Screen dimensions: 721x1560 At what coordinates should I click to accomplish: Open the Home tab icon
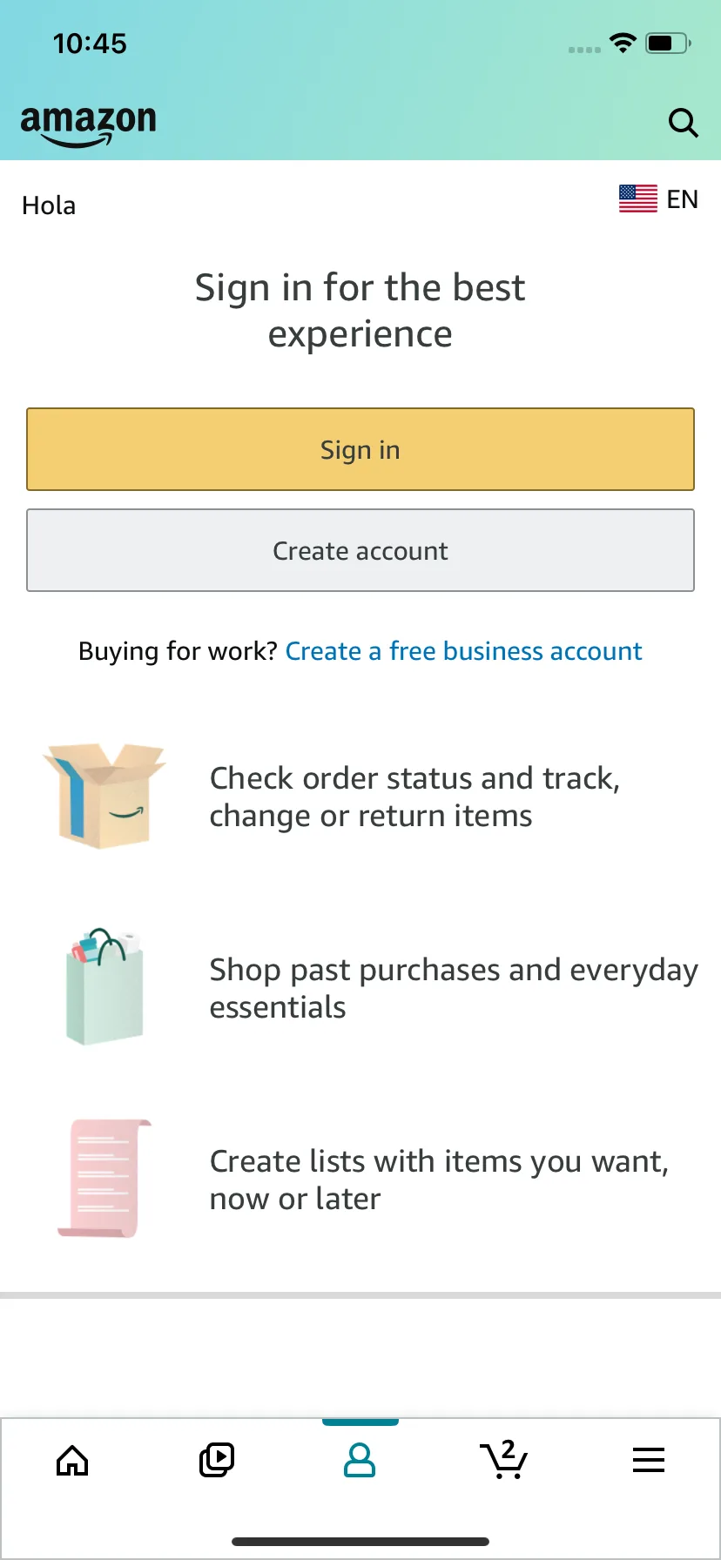[x=72, y=1460]
